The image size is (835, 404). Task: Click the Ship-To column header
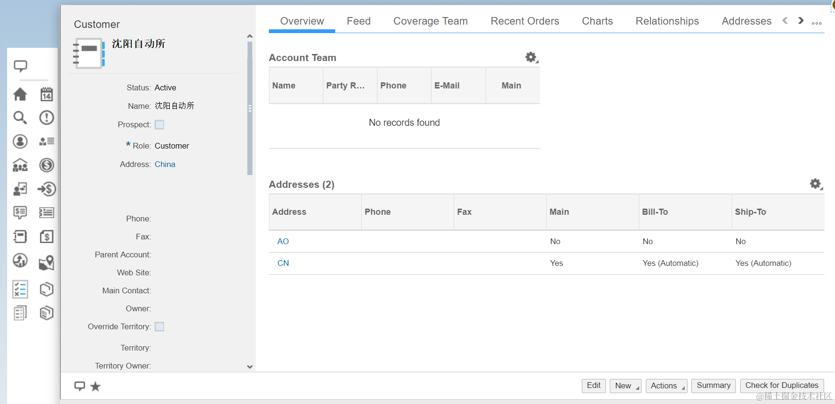click(778, 212)
